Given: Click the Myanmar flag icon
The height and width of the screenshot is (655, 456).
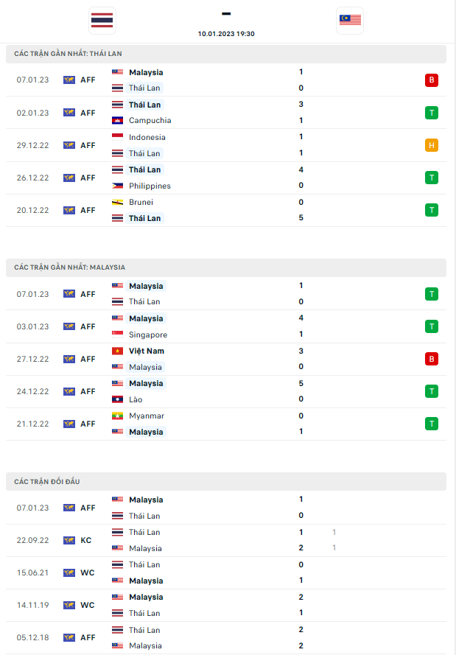Looking at the screenshot, I should click(x=116, y=416).
